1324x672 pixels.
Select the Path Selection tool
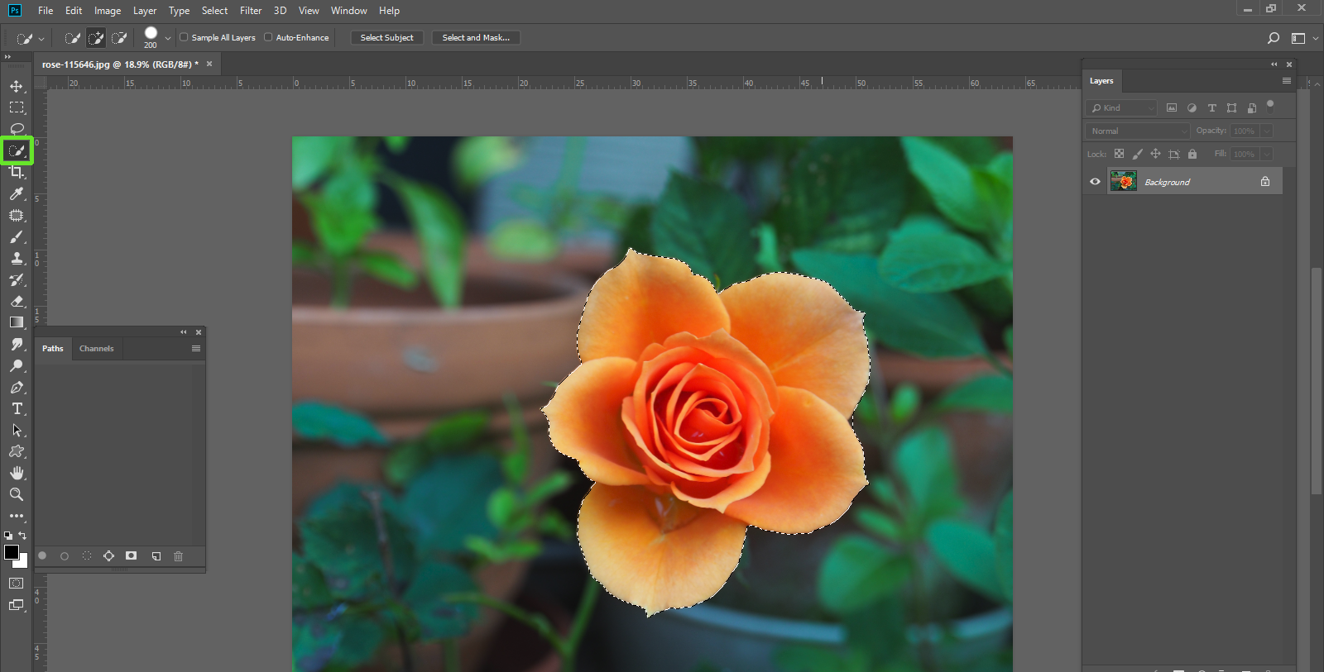tap(17, 430)
